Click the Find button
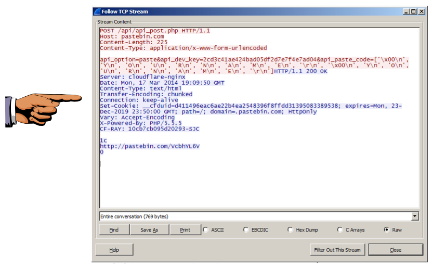This screenshot has width=432, height=269. tap(114, 229)
